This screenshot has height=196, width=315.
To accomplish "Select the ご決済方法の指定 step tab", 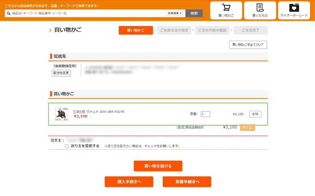I will click(174, 30).
